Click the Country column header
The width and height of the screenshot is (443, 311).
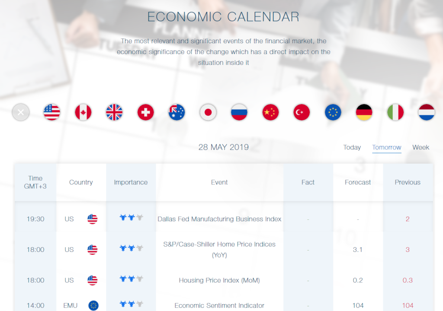(x=81, y=182)
